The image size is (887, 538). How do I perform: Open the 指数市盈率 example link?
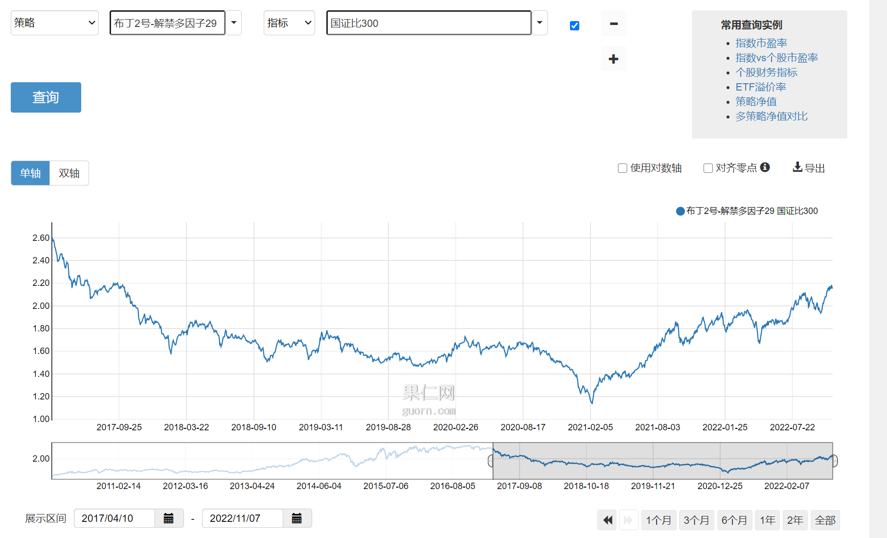pos(761,43)
